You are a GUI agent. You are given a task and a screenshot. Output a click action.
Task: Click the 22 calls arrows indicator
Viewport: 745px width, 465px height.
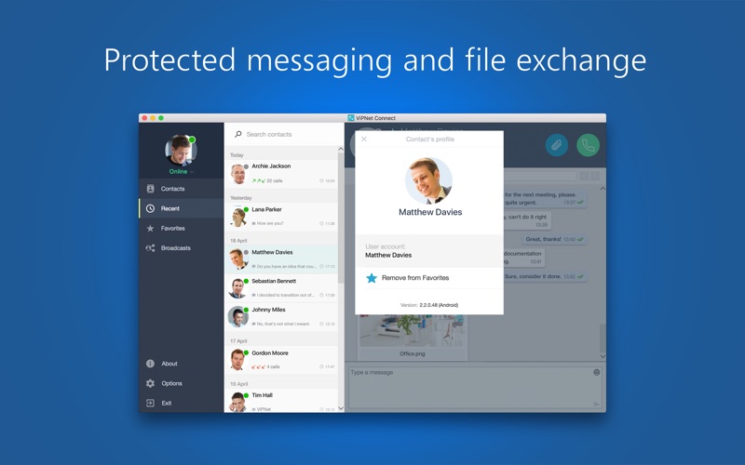click(259, 180)
